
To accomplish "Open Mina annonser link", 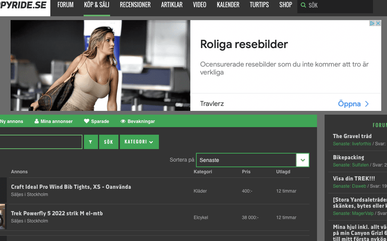I will click(x=56, y=121).
